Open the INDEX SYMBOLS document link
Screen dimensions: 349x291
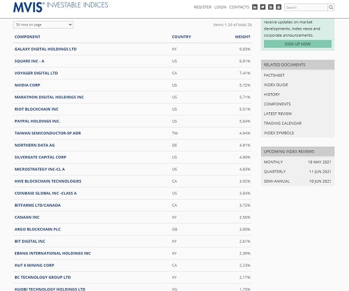click(279, 133)
